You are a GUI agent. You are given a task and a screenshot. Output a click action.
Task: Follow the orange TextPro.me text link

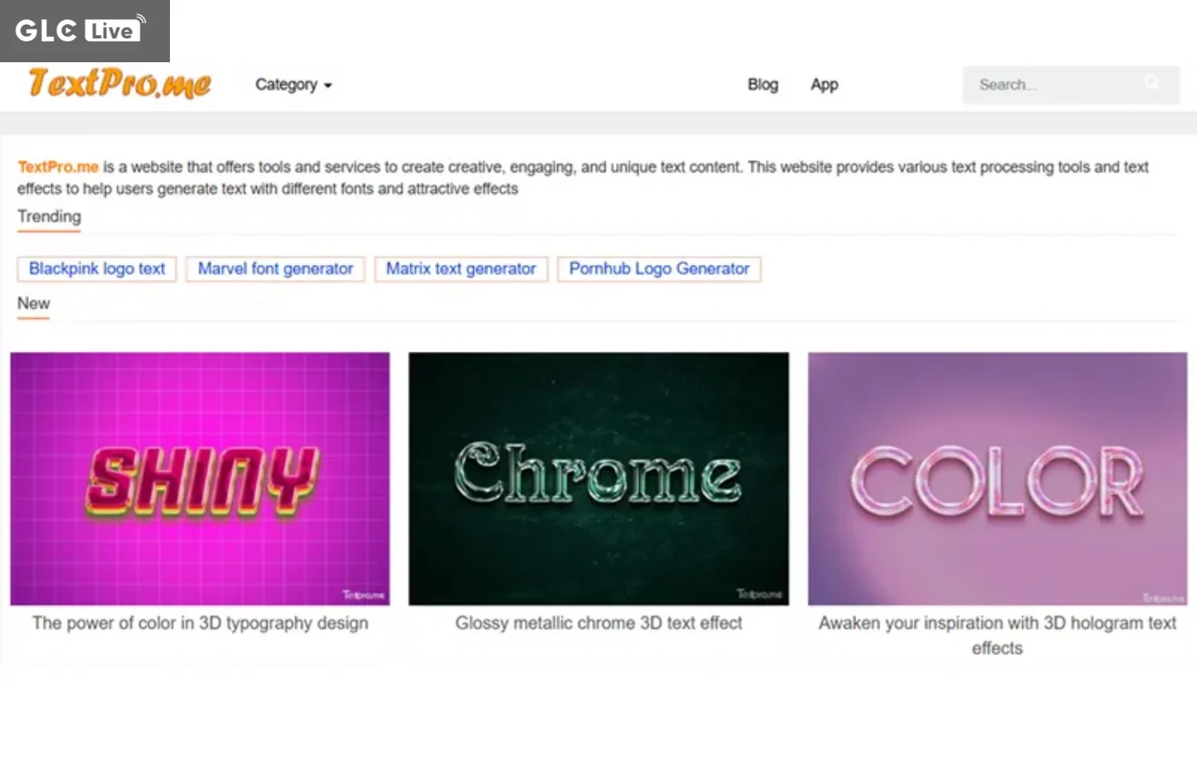coord(58,167)
